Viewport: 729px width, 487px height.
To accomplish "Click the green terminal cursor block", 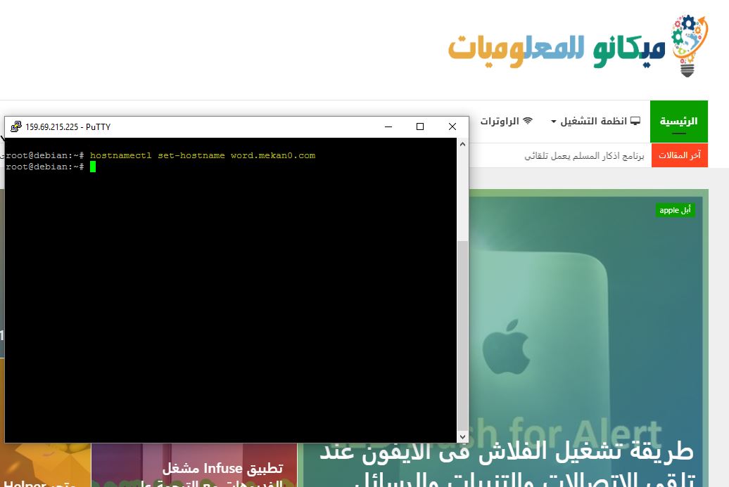I will coord(92,167).
